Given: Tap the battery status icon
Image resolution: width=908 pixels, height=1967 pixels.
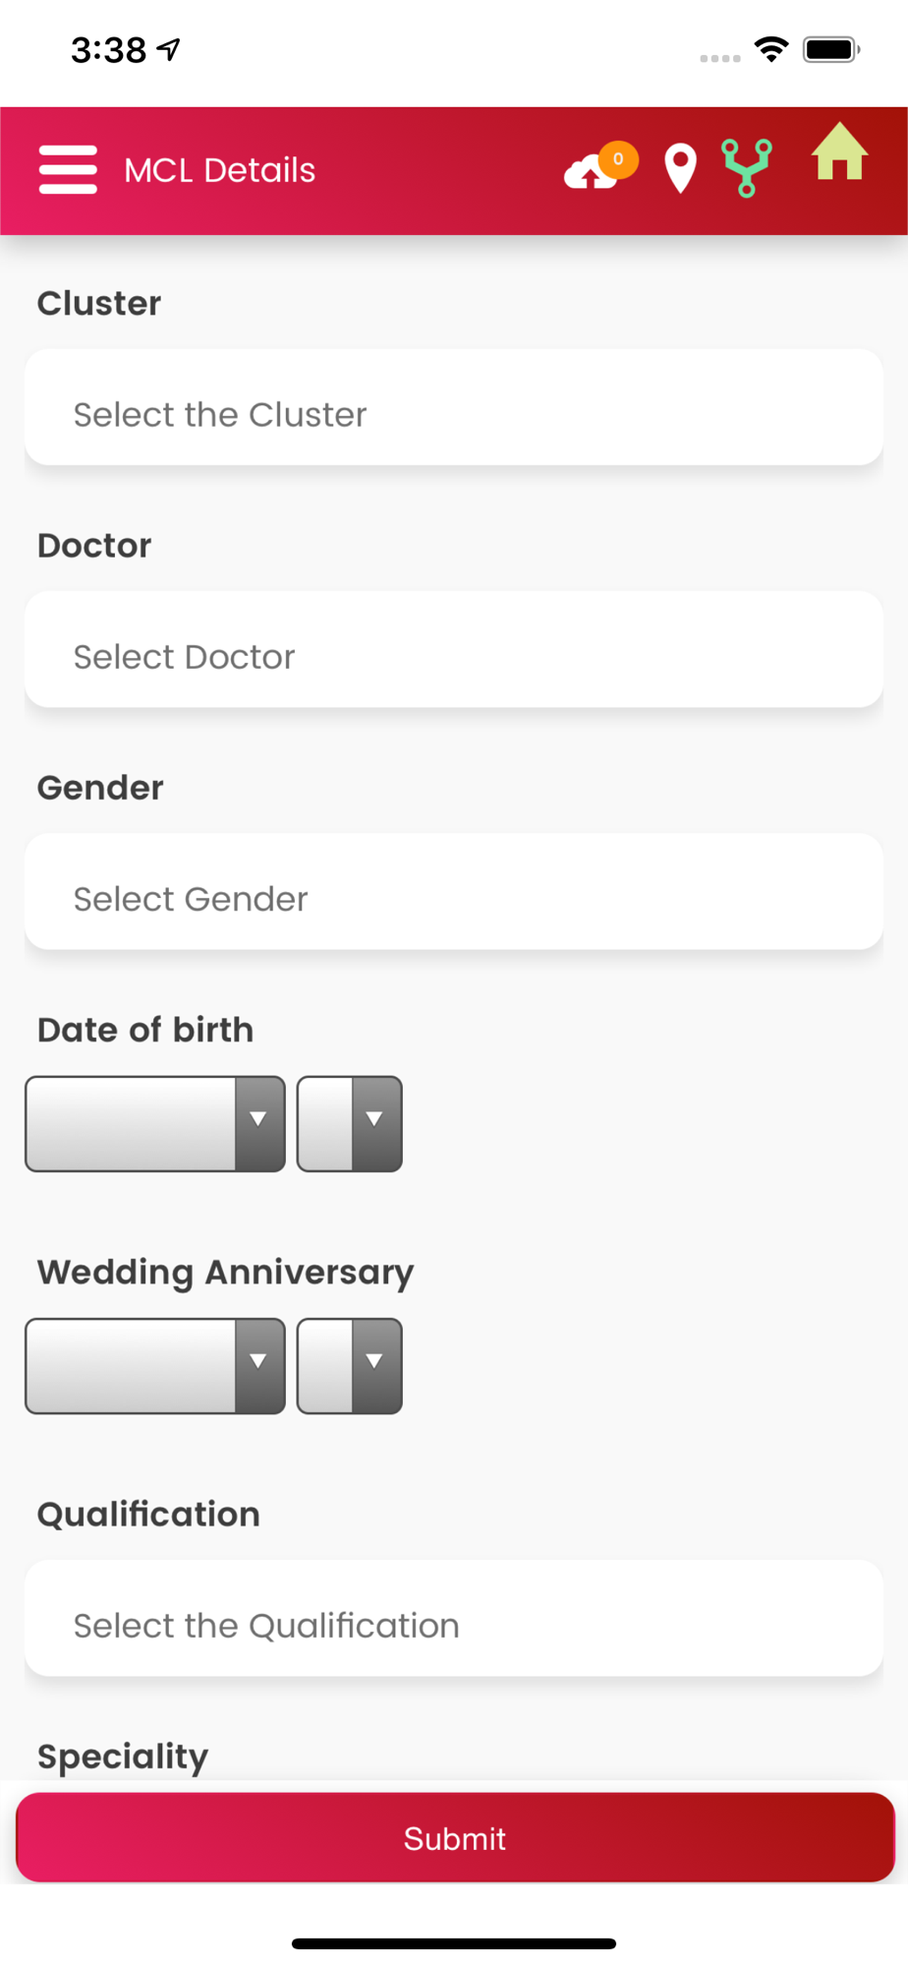Looking at the screenshot, I should tap(831, 49).
